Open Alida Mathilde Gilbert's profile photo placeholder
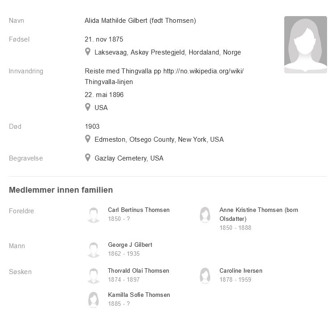Viewport: 336px width, 321px height. [x=305, y=45]
